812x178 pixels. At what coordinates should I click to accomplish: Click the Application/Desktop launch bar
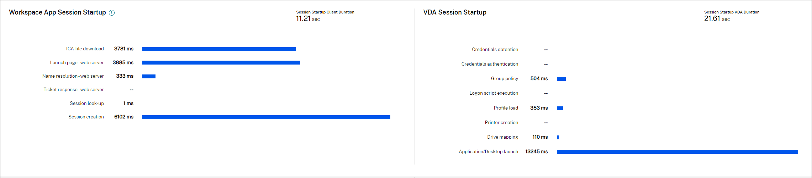(x=677, y=152)
